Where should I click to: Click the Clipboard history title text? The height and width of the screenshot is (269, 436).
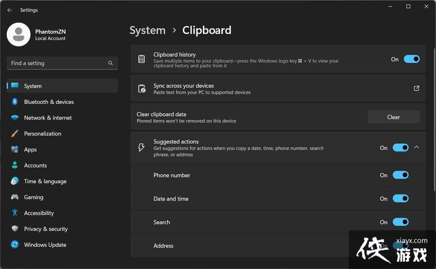click(x=174, y=54)
